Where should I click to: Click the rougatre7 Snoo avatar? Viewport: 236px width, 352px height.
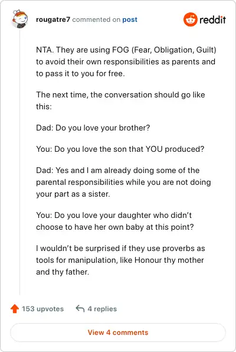tap(19, 19)
